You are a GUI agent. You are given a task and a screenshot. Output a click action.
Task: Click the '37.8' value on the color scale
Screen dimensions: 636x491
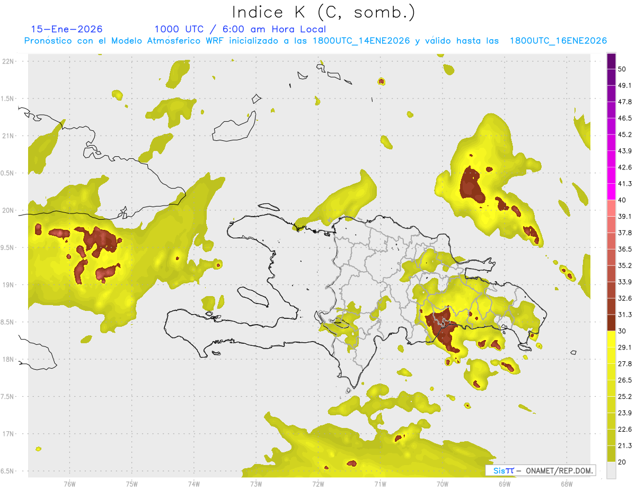pos(625,233)
